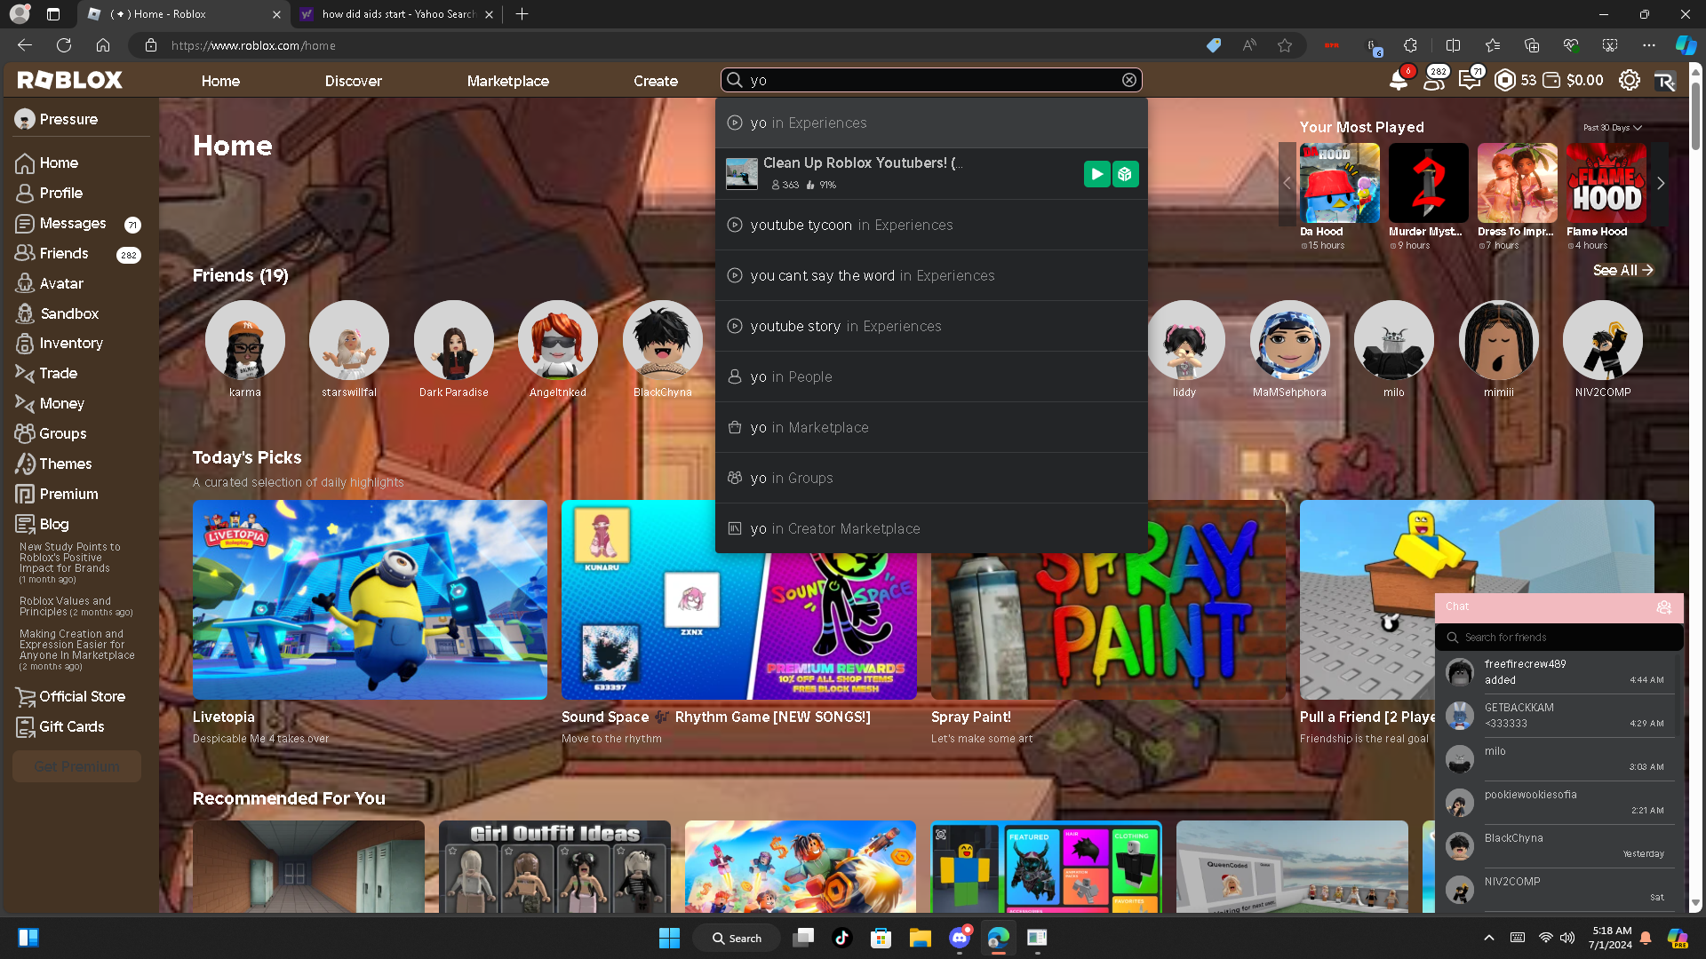
Task: Expand the Past 30 Days dropdown
Action: point(1612,128)
